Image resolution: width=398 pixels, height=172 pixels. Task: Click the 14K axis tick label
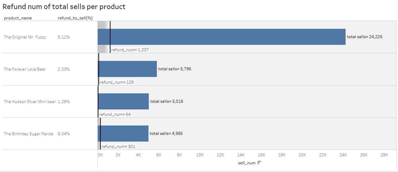pyautogui.click(x=240, y=155)
